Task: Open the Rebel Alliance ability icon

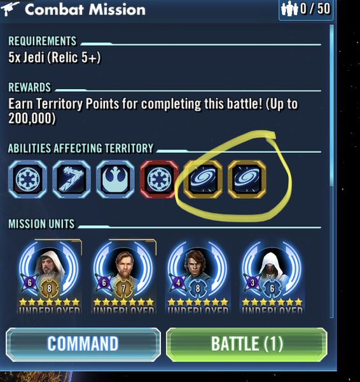Action: click(x=115, y=179)
